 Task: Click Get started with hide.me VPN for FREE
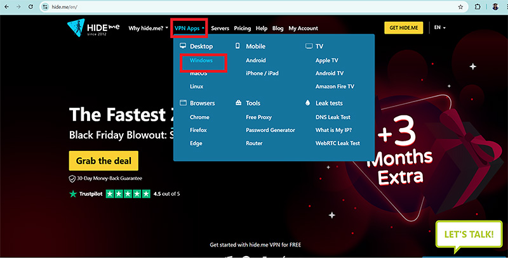(x=255, y=245)
